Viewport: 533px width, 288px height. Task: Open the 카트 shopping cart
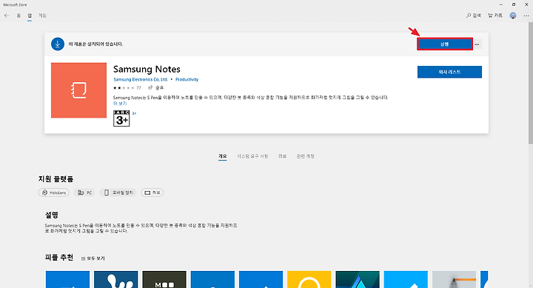click(x=495, y=16)
